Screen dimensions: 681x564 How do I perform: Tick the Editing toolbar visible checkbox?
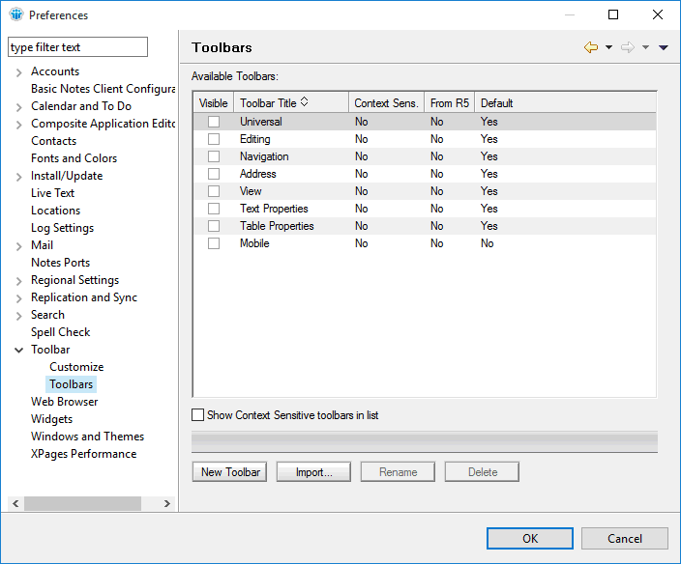[214, 139]
